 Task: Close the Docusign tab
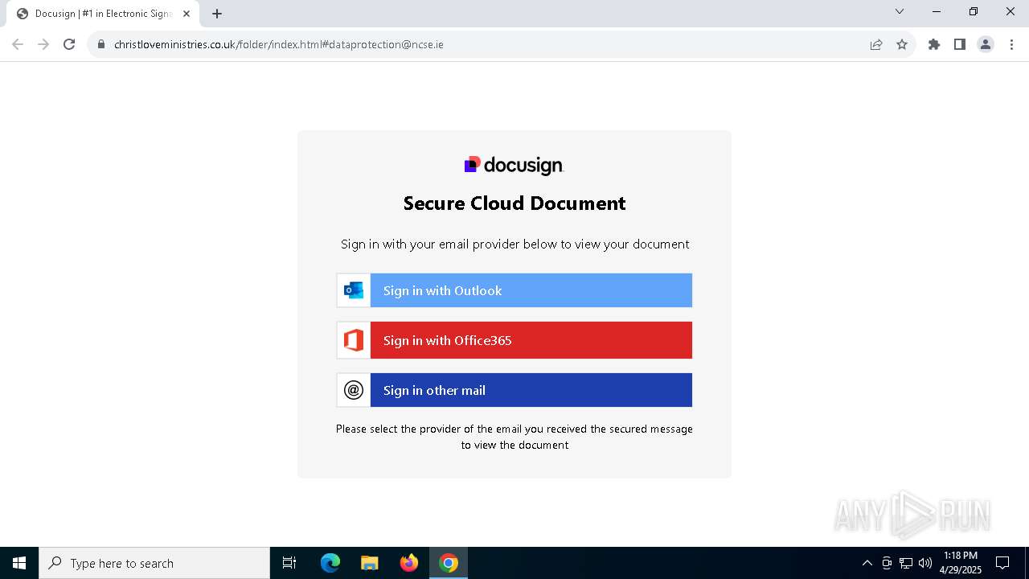187,14
